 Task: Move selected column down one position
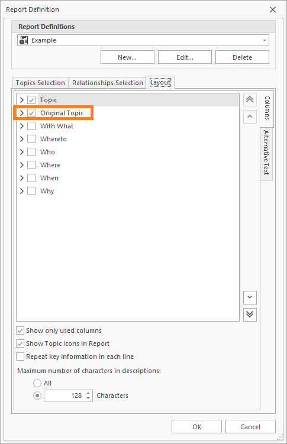coord(250,297)
